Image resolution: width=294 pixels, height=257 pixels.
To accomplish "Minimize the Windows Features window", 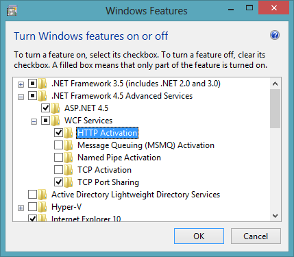I will (x=231, y=9).
